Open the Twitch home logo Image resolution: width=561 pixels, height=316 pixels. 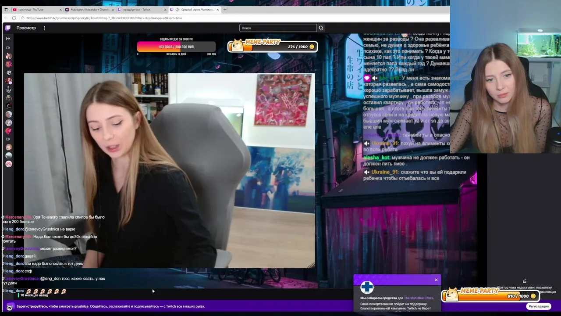coord(8,28)
